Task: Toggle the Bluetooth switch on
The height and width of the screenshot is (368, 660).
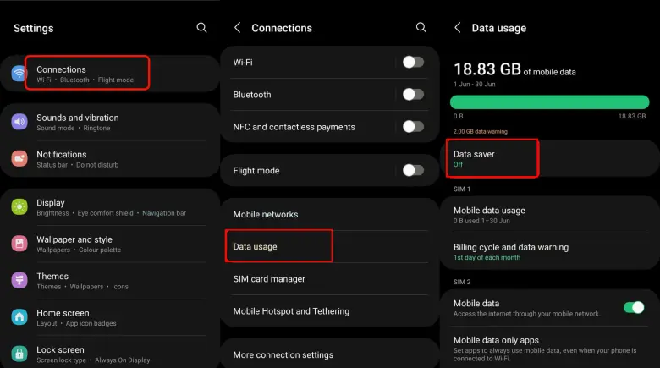Action: 413,94
